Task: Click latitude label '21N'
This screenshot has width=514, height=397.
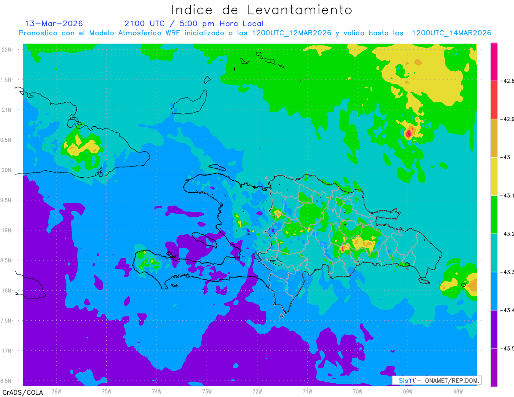Action: pyautogui.click(x=7, y=110)
